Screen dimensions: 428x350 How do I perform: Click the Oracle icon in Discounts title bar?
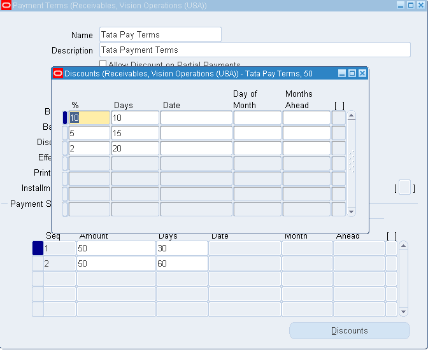tap(58, 74)
